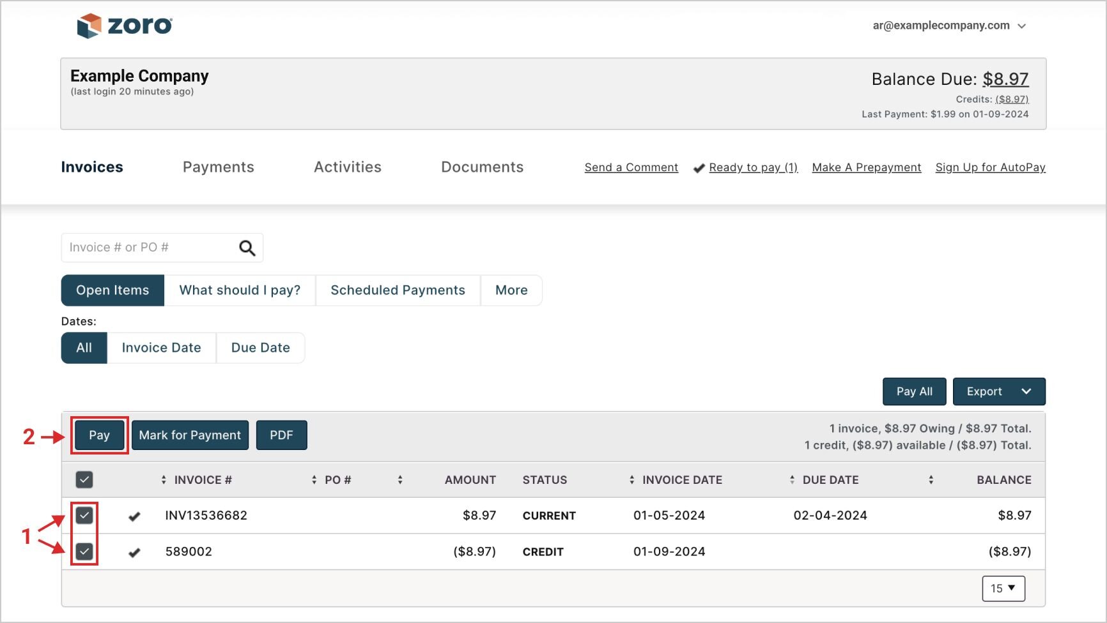Toggle the select-all checkbox in table header
This screenshot has width=1107, height=623.
click(84, 479)
